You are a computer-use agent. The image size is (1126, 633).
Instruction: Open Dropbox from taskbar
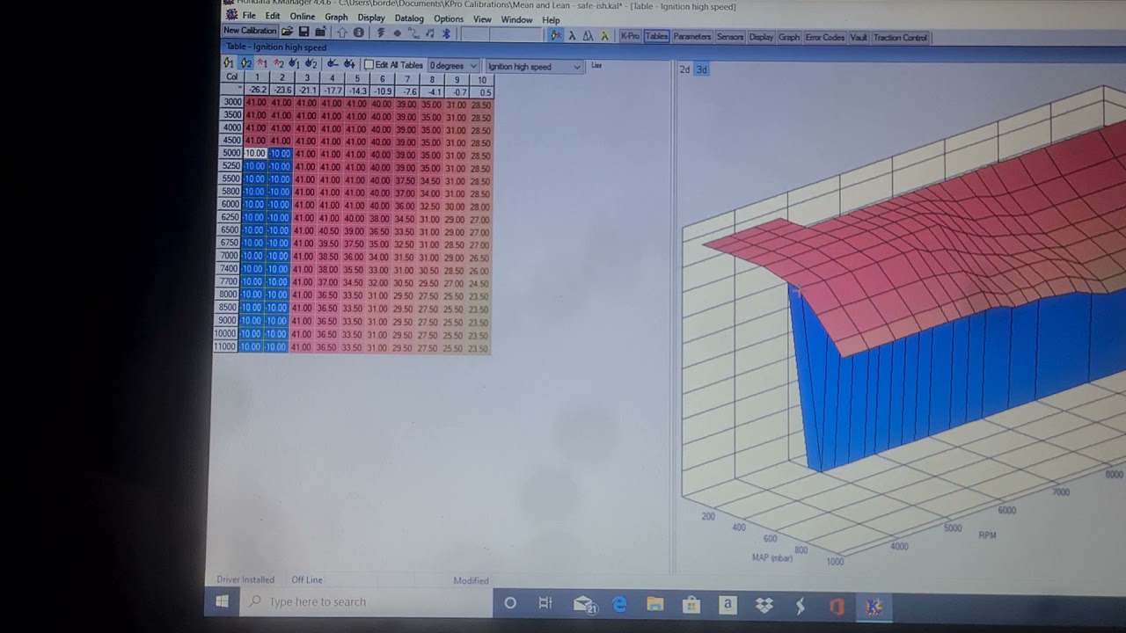pos(764,604)
